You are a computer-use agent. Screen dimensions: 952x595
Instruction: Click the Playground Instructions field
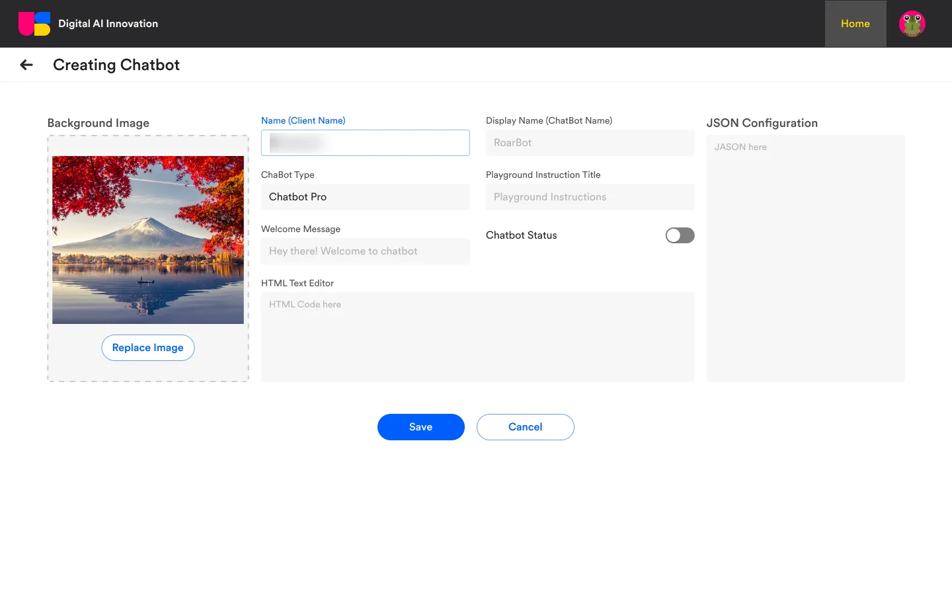coord(590,197)
